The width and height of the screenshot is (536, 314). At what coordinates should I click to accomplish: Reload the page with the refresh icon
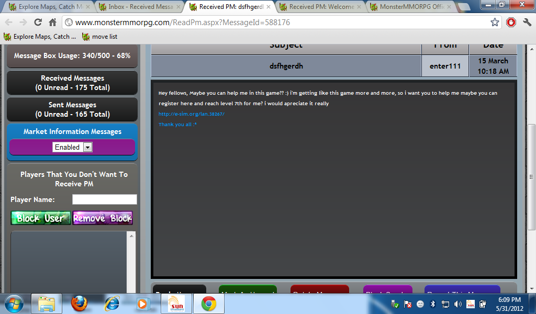38,23
